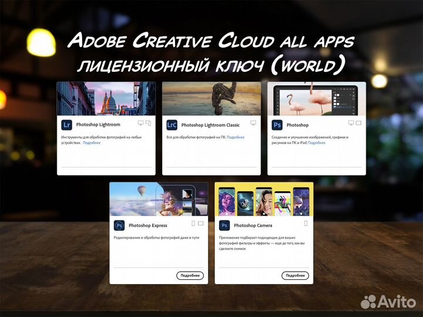This screenshot has height=317, width=423.
Task: Click the Lr Photoshop Lightroom app icon
Action: (66, 125)
